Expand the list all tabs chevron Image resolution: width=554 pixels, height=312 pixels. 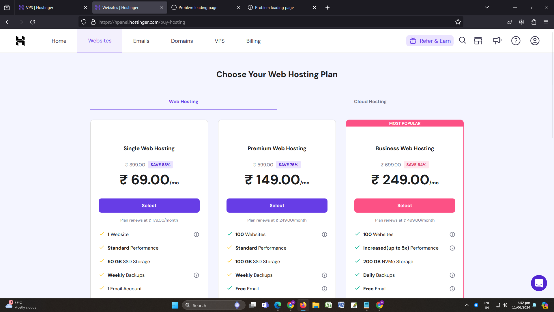[486, 8]
